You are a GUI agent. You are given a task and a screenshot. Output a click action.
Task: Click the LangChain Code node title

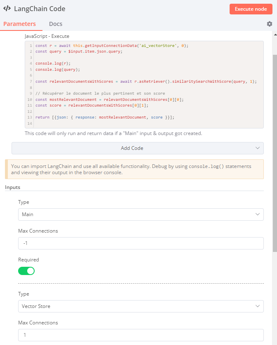(40, 9)
